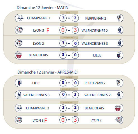This screenshot has width=138, height=134.
Task: Click the 'Dimanche 12 Janvier - APRES-MIDI' heading
Action: pyautogui.click(x=48, y=72)
